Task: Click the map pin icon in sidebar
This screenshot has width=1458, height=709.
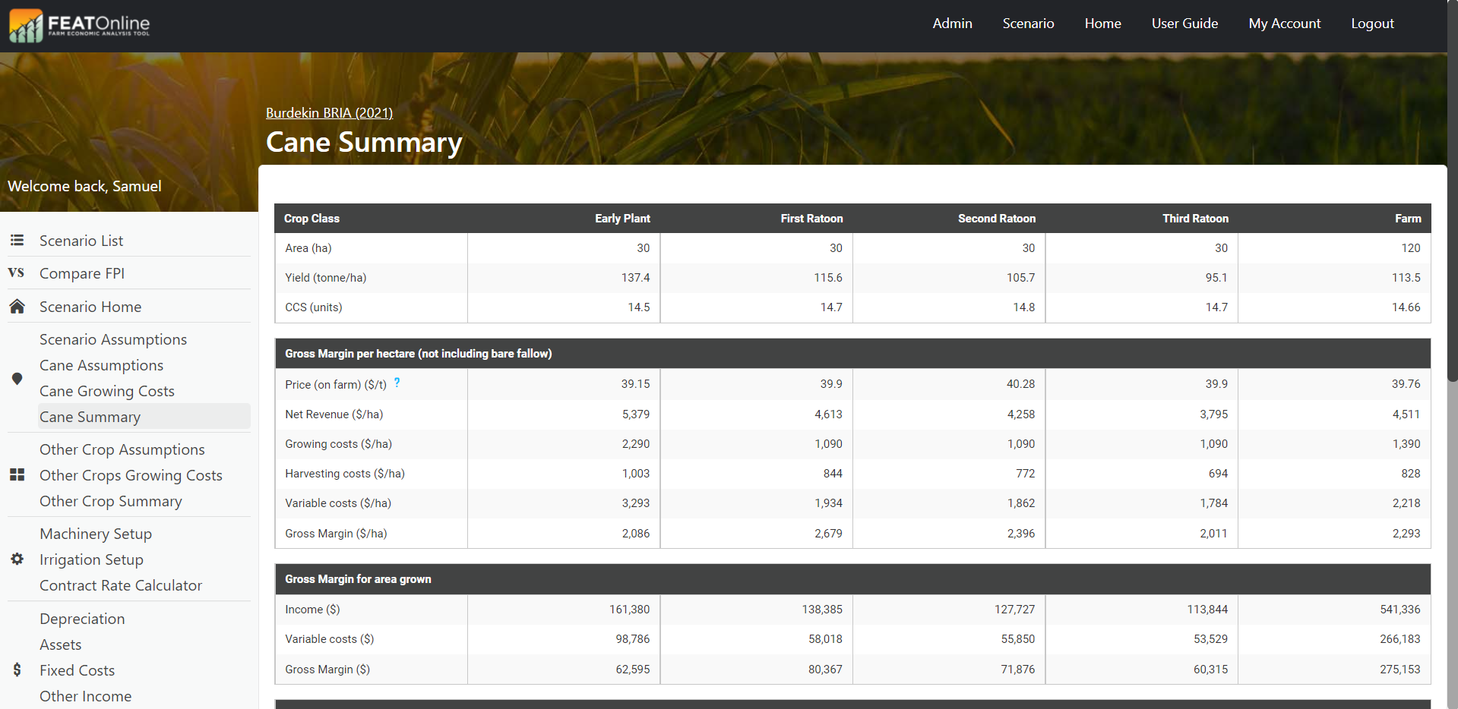Action: [x=17, y=379]
